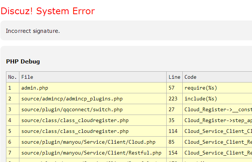This screenshot has width=252, height=162.
Task: Select the code cell in row 6
Action: point(217,142)
